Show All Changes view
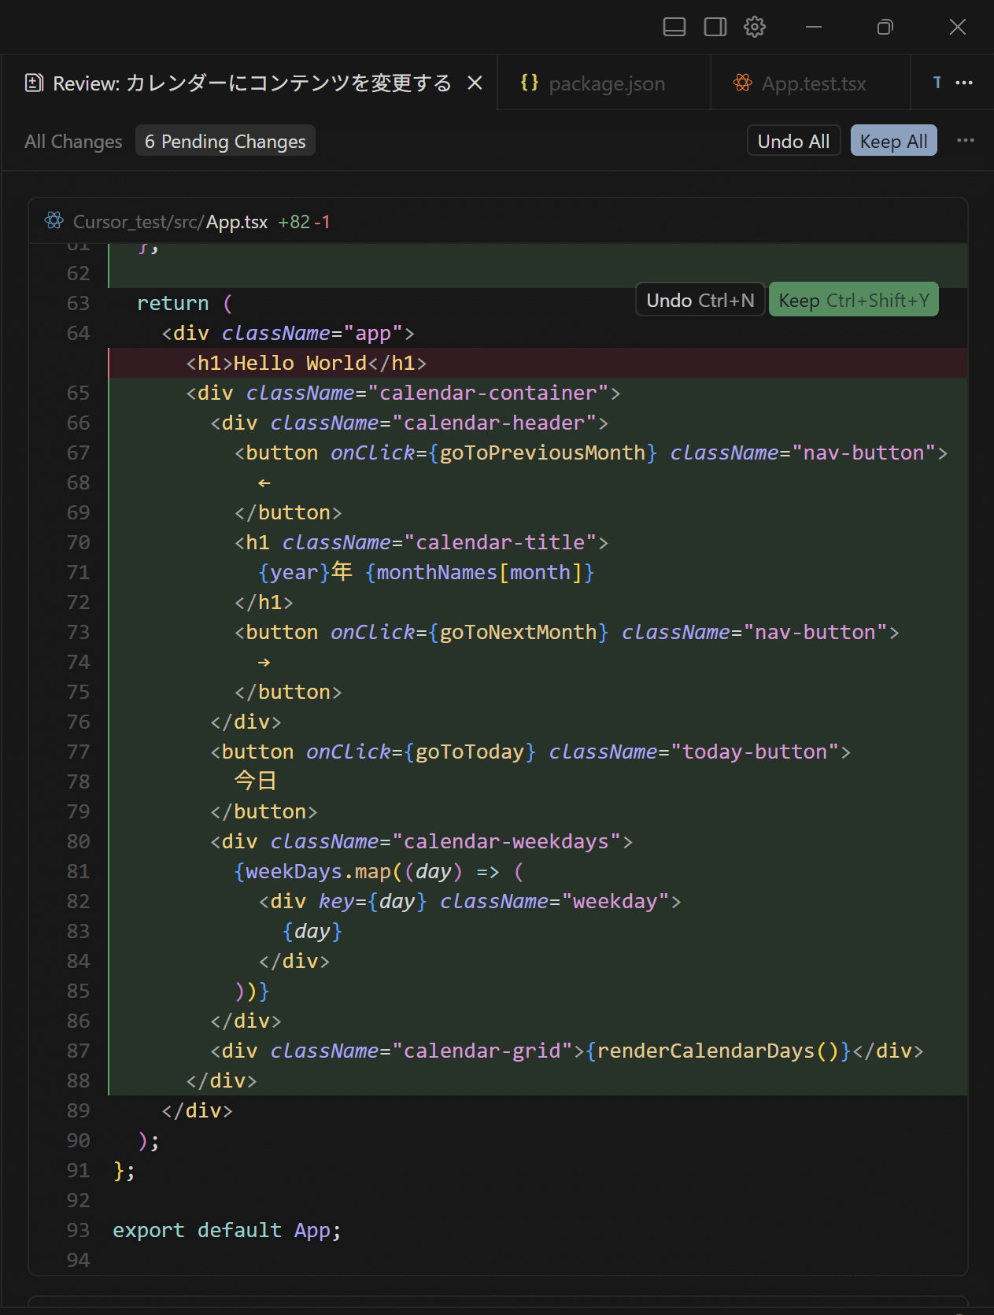994x1315 pixels. [x=73, y=142]
